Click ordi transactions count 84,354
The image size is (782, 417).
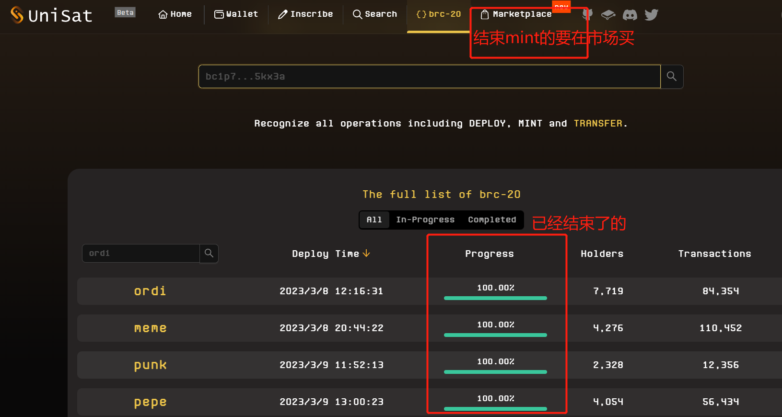(x=721, y=291)
